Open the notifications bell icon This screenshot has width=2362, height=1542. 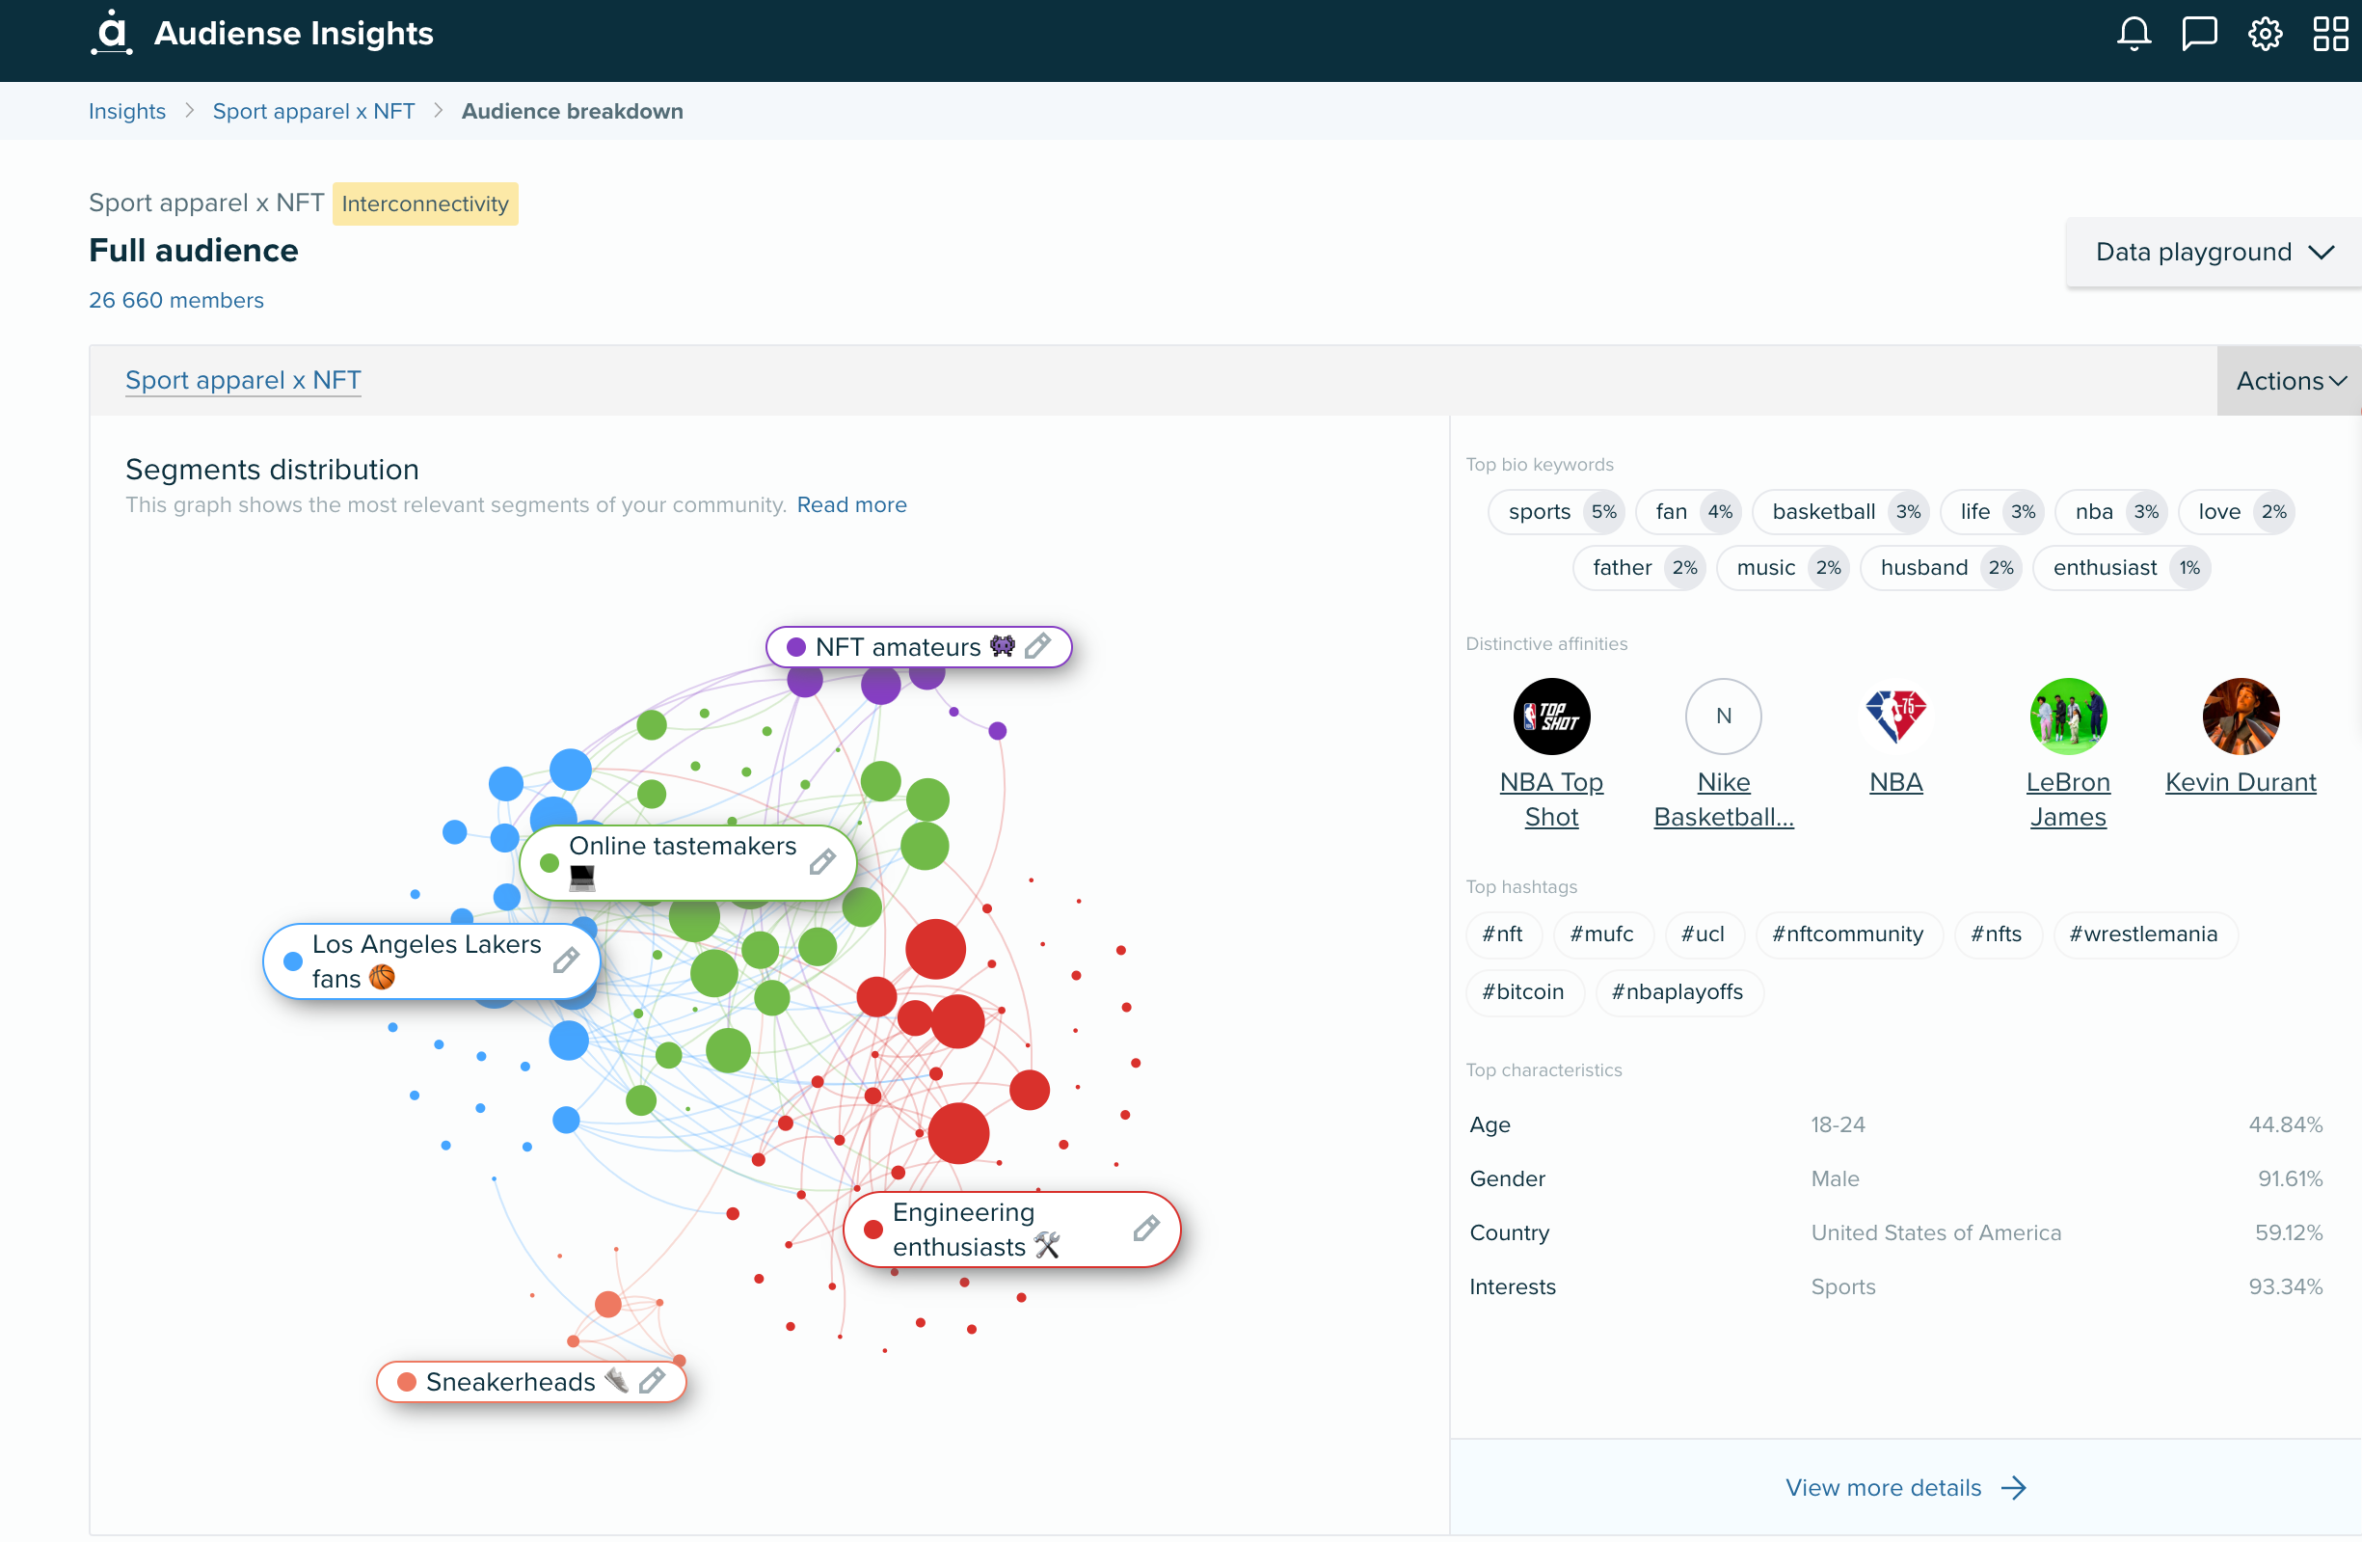2133,34
